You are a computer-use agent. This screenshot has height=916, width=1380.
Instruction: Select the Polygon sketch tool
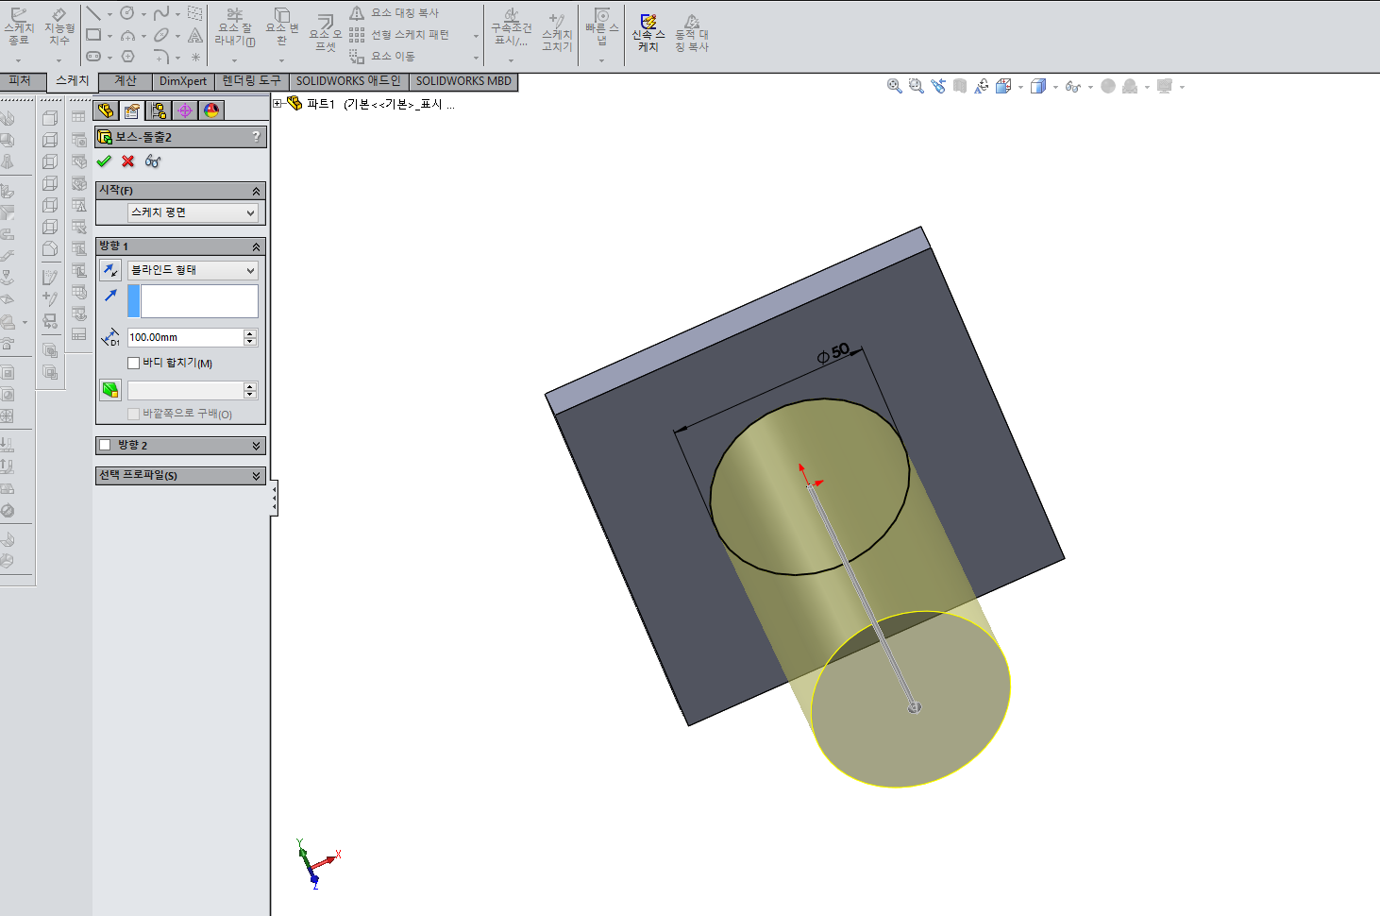point(127,57)
